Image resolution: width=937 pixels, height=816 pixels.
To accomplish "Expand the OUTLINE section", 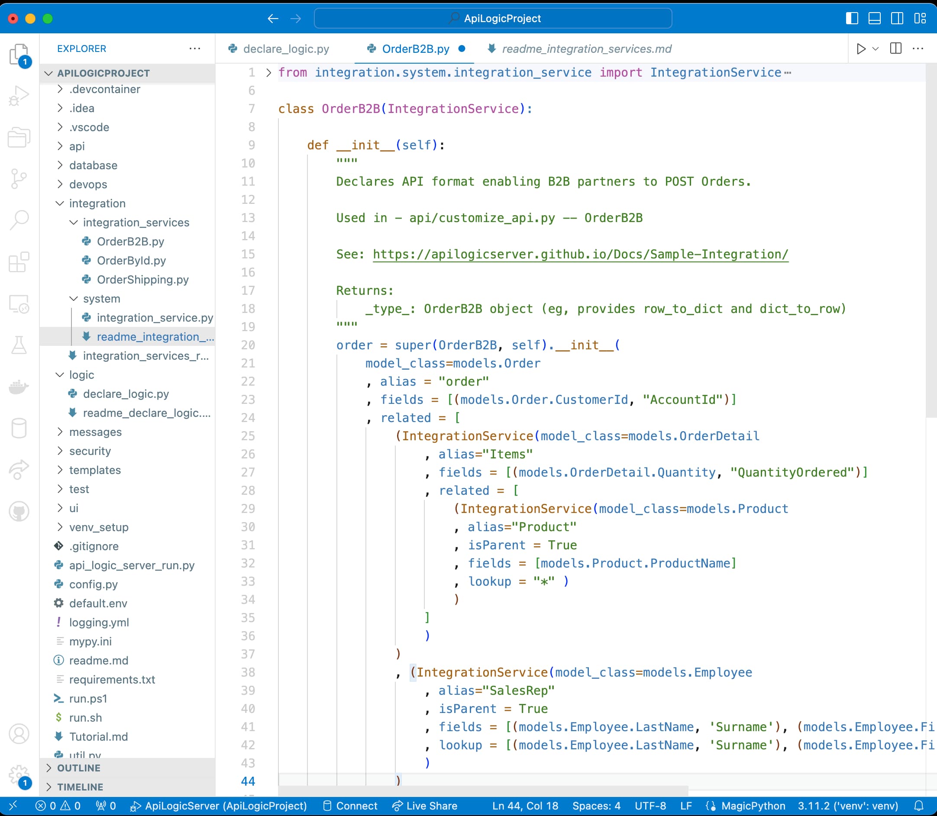I will tap(78, 768).
